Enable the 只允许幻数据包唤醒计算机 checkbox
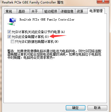The height and width of the screenshot is (112, 111). [12, 42]
